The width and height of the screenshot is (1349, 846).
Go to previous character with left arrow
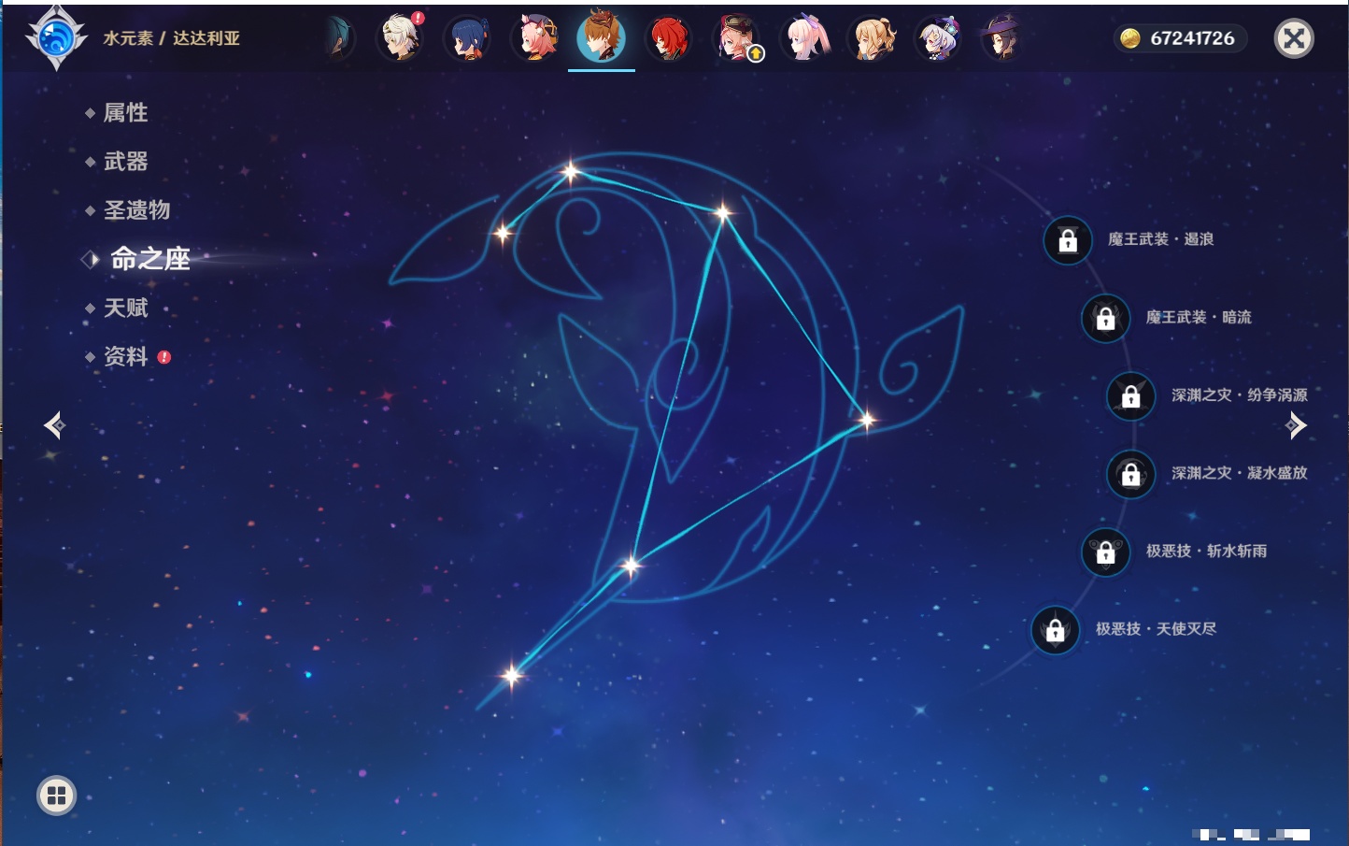(x=54, y=425)
